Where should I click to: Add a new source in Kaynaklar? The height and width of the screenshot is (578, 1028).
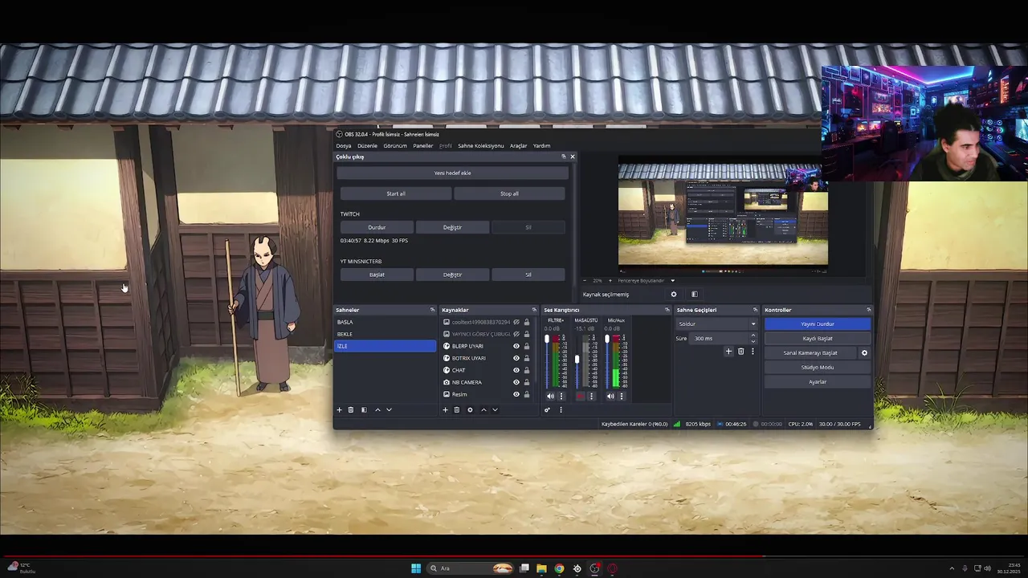pos(445,410)
